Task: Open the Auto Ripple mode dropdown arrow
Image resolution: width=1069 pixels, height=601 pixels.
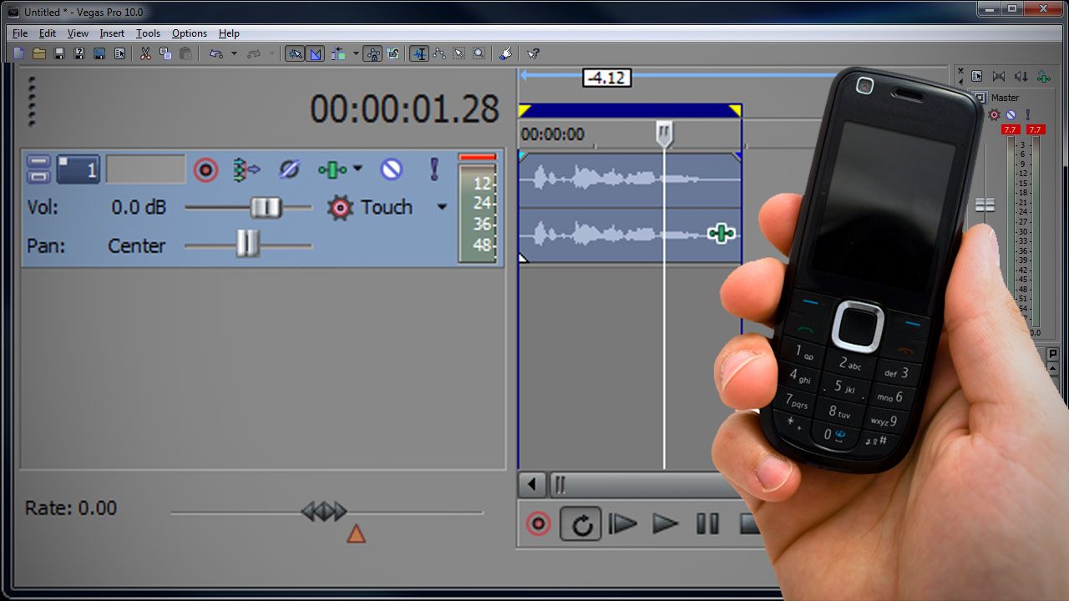Action: click(356, 53)
